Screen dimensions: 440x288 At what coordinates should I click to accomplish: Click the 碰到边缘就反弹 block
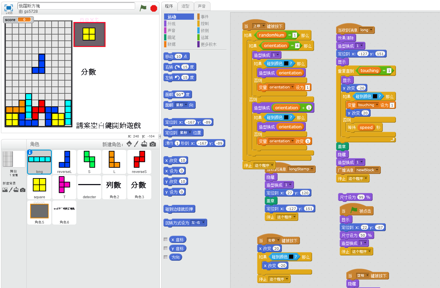pyautogui.click(x=180, y=209)
